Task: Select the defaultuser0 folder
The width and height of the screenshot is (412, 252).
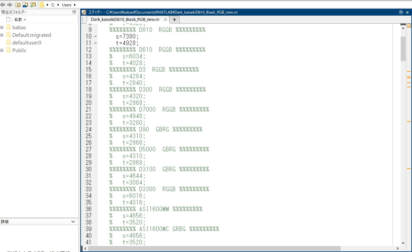Action: point(27,43)
